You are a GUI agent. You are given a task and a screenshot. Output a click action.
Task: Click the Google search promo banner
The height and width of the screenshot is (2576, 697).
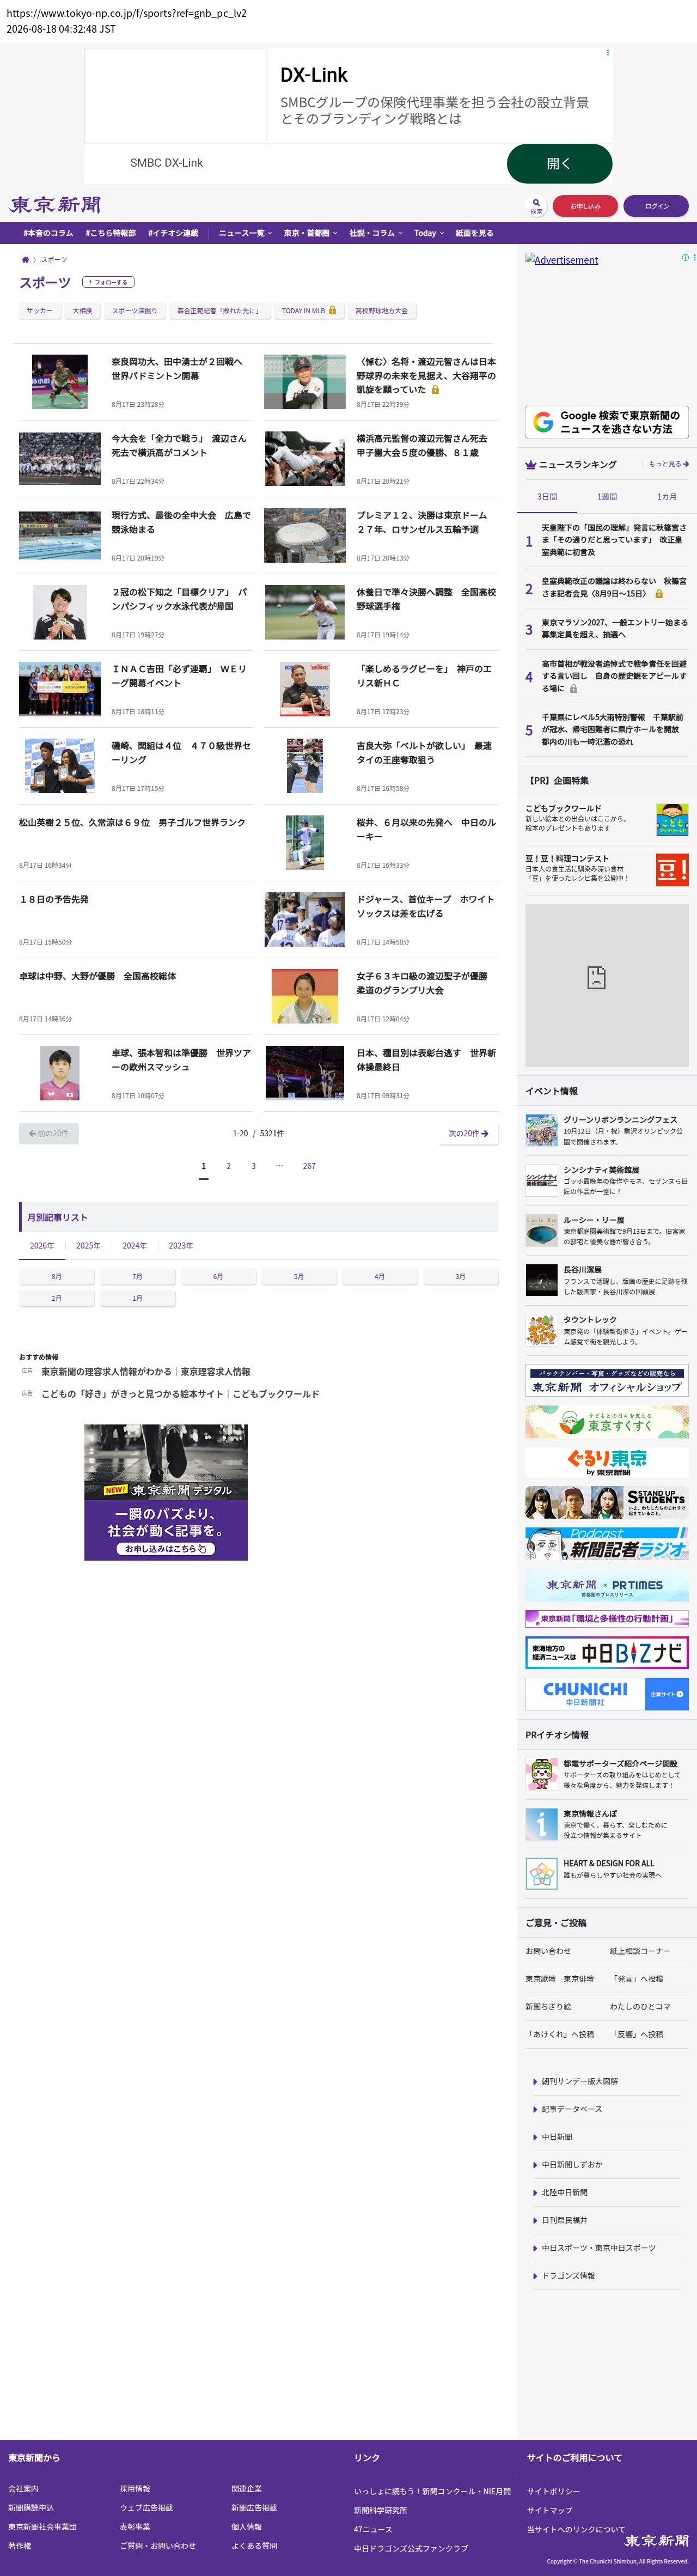click(x=607, y=422)
